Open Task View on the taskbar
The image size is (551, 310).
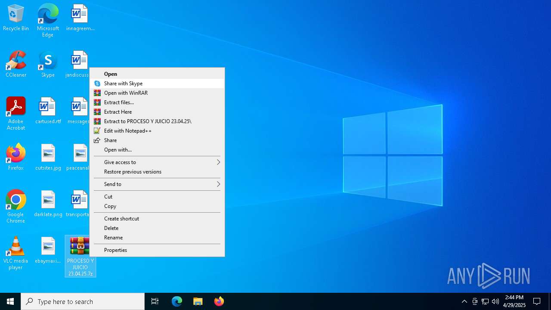click(155, 301)
